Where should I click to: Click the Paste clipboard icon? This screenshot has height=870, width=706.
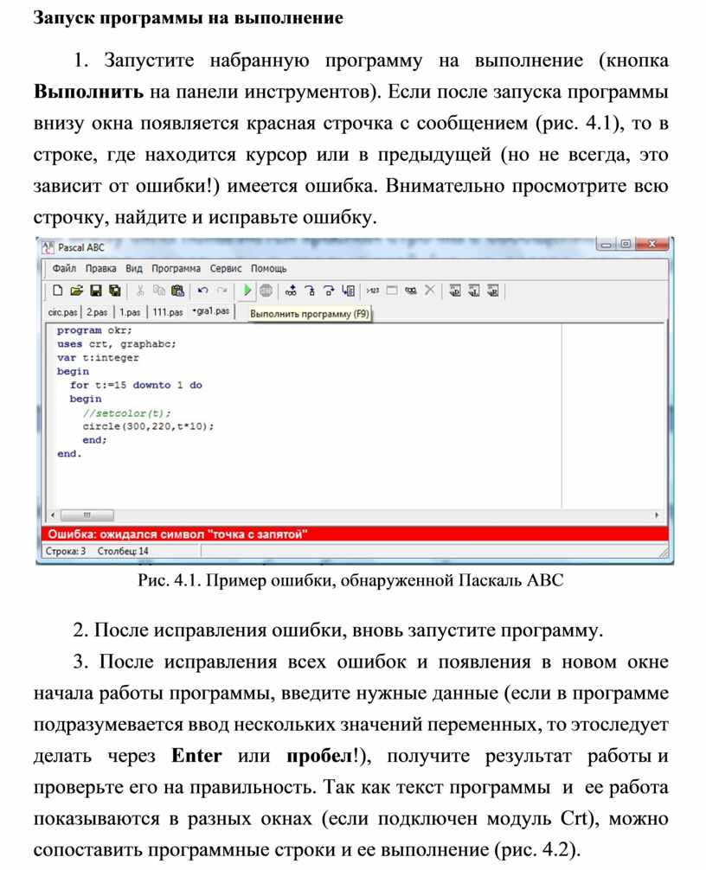[x=178, y=291]
